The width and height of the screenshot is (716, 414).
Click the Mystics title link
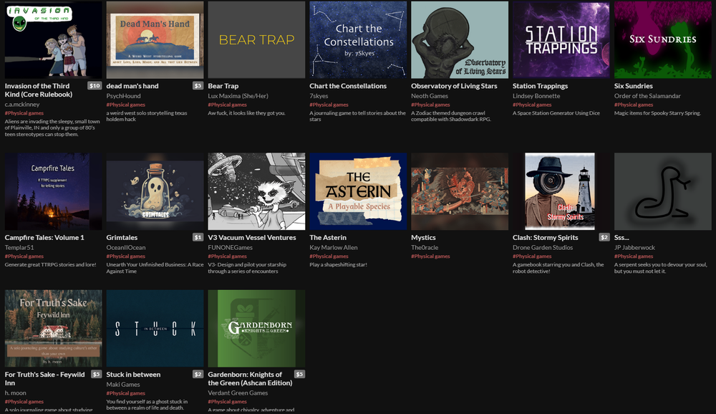click(x=423, y=238)
